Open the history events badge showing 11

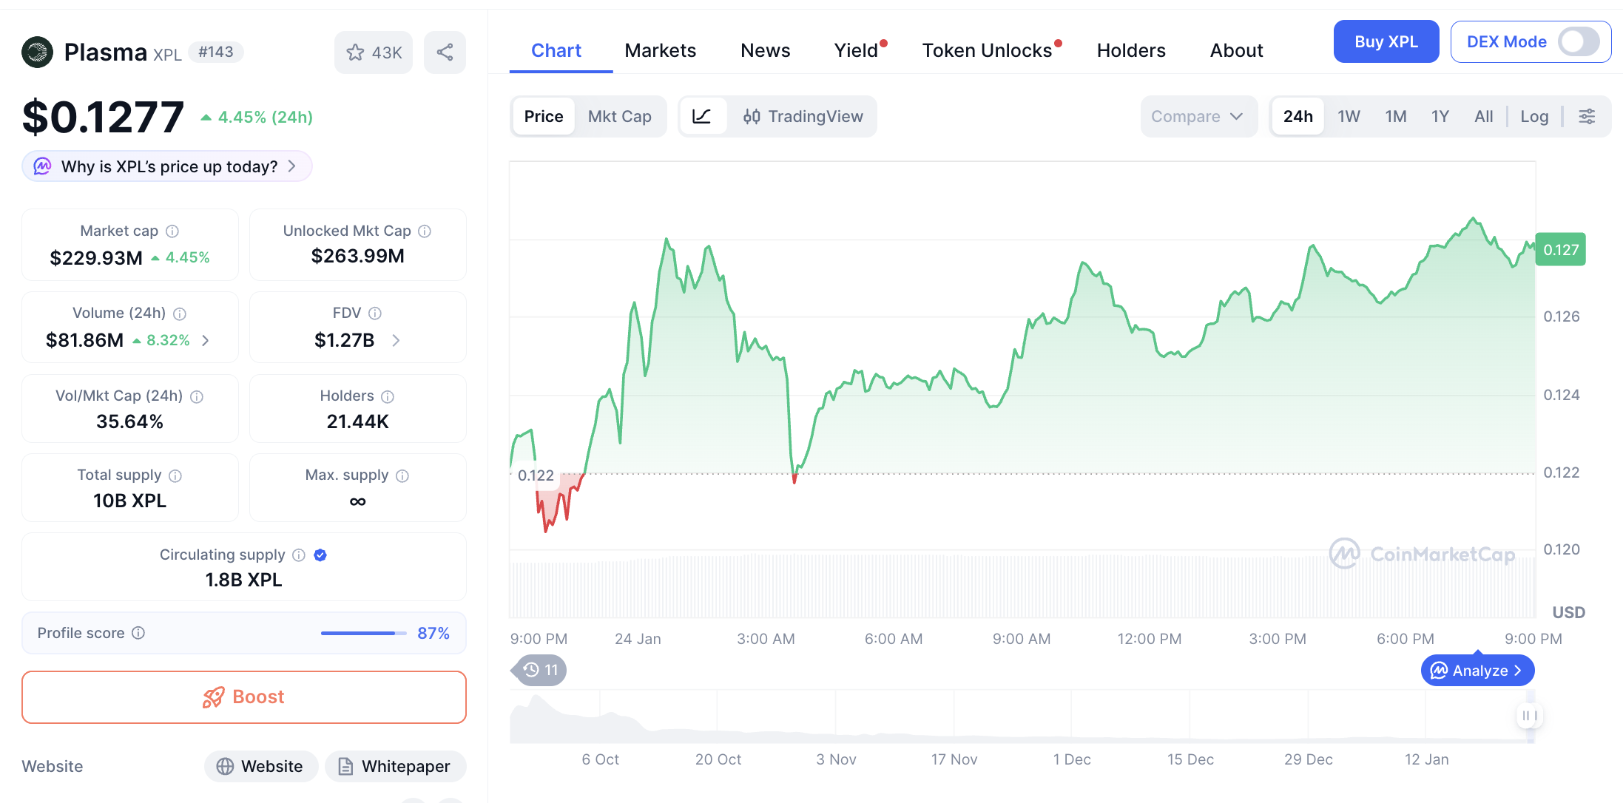[x=541, y=670]
